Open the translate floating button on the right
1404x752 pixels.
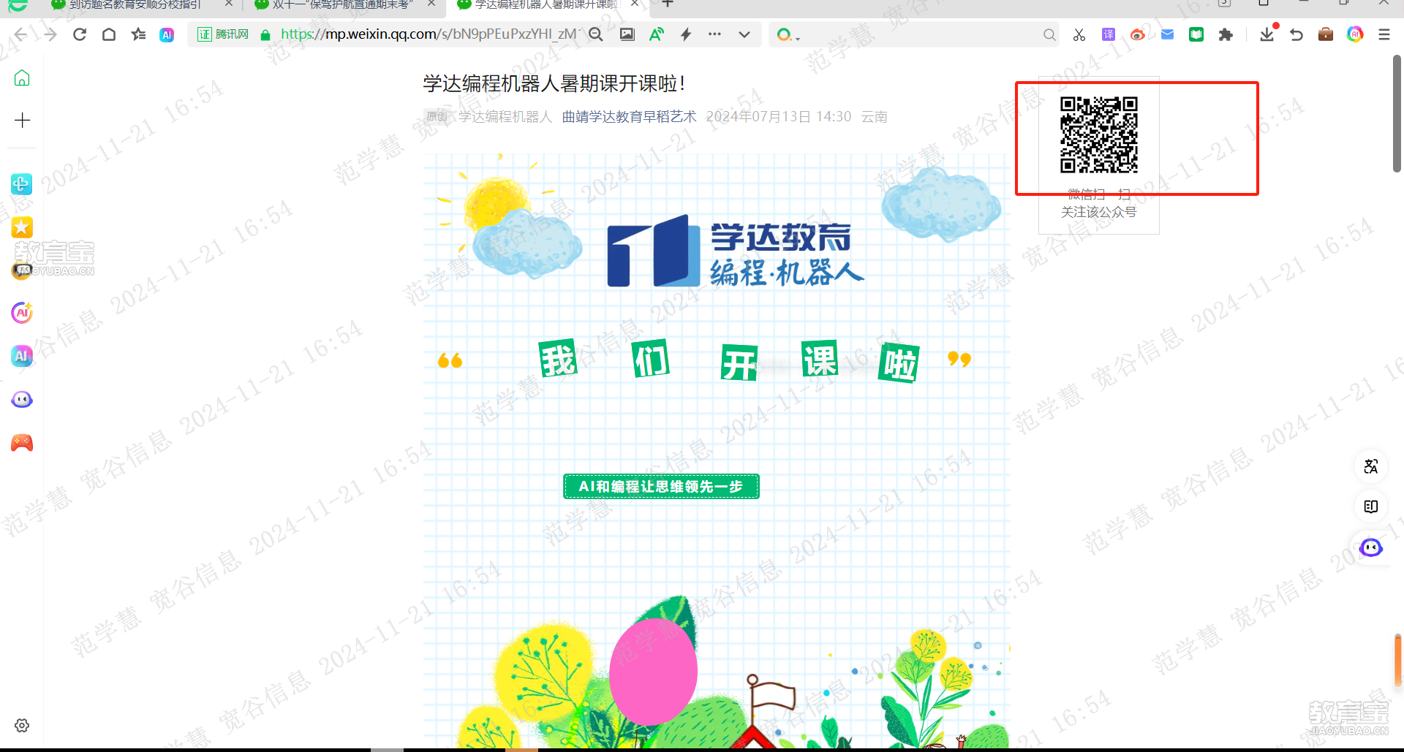click(1371, 466)
